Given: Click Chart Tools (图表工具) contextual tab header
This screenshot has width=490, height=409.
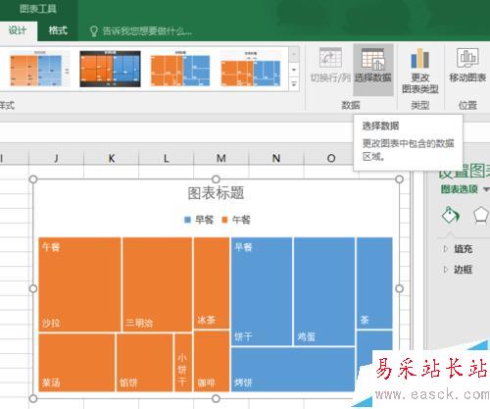Looking at the screenshot, I should [x=38, y=9].
